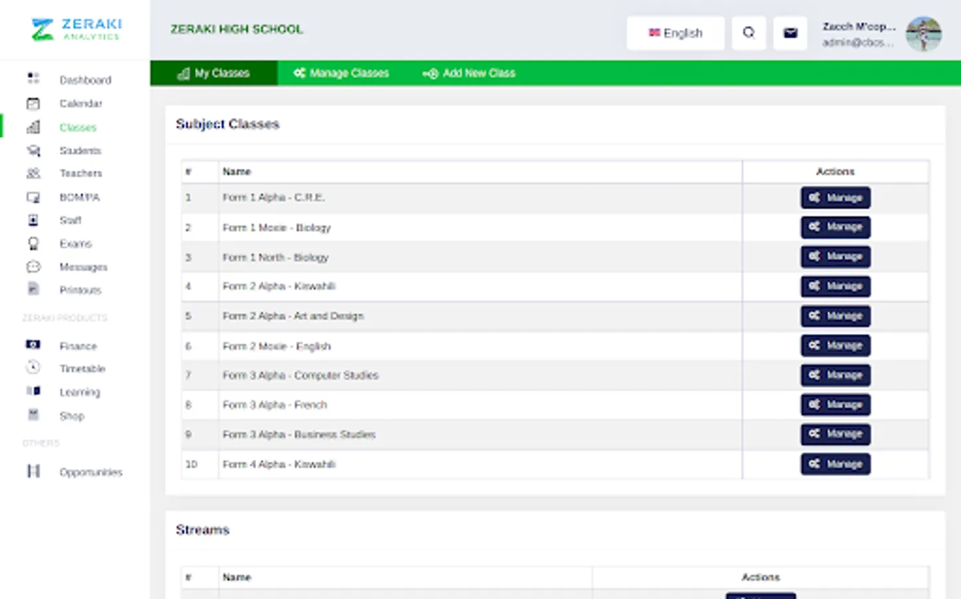Click the user profile avatar
This screenshot has height=599, width=961.
click(x=924, y=33)
